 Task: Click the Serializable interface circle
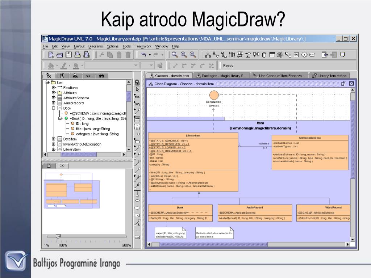214,95
